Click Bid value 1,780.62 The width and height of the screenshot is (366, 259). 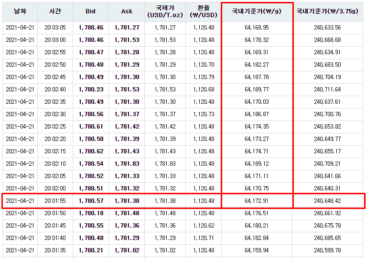[x=91, y=151]
